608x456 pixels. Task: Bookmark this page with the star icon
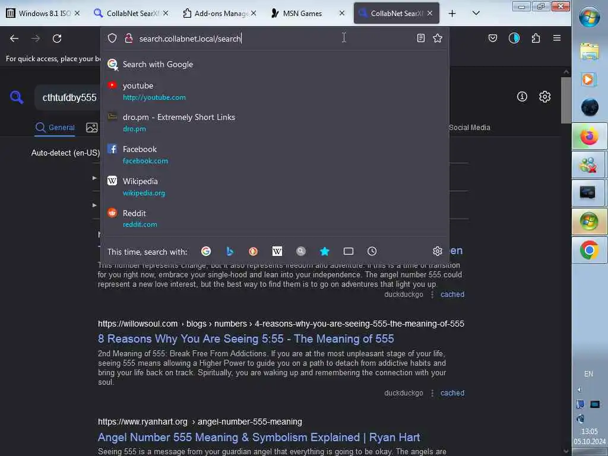438,38
